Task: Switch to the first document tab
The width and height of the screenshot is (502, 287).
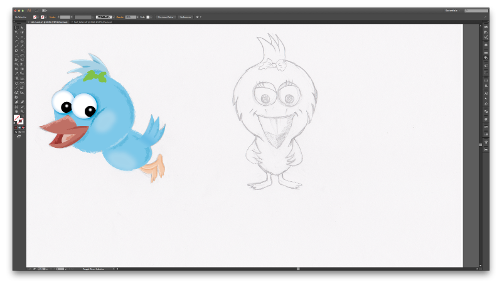Action: (48, 22)
